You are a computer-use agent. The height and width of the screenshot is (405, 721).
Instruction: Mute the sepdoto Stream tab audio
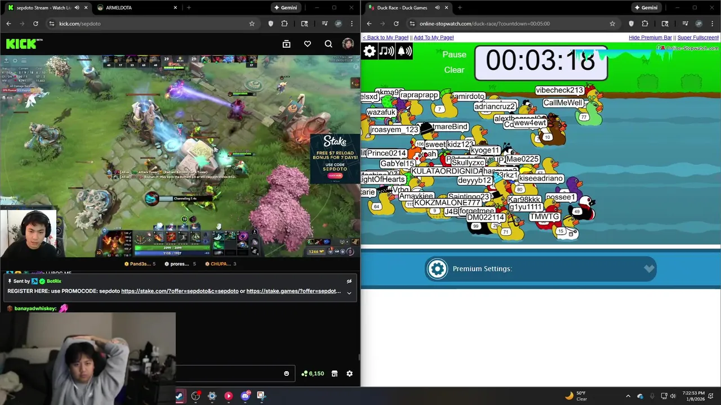tap(77, 8)
